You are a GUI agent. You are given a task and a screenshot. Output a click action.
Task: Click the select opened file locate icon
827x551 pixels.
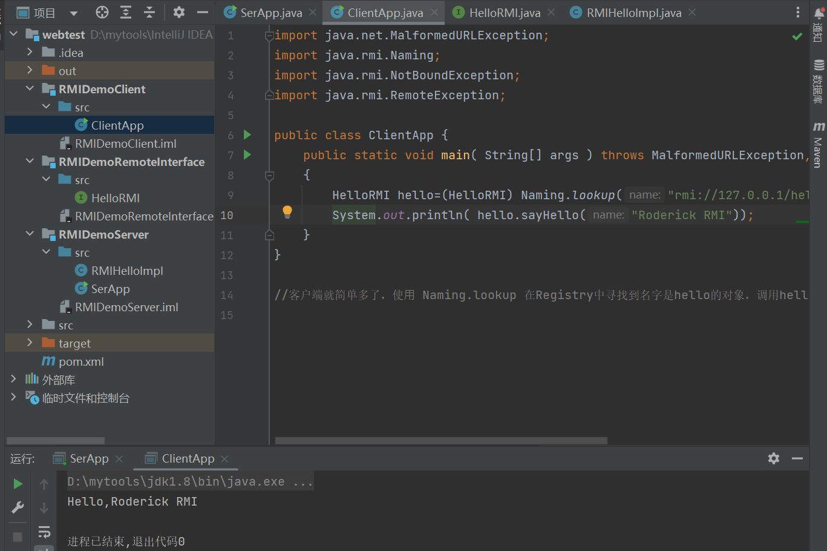[x=102, y=12]
